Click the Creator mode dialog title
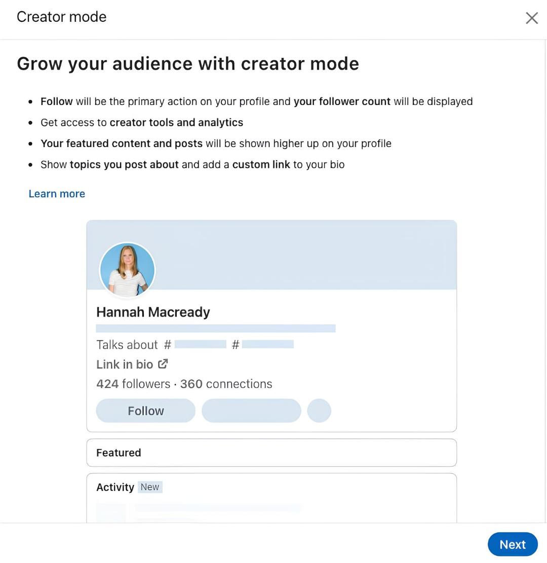Image resolution: width=547 pixels, height=563 pixels. click(x=62, y=17)
